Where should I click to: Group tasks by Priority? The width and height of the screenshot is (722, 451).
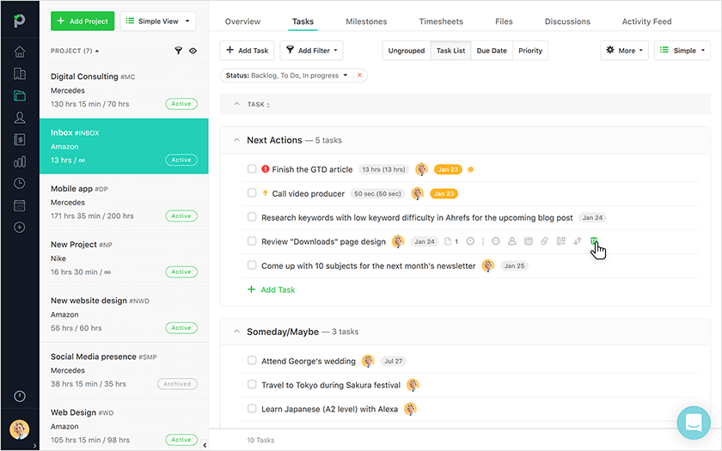(x=530, y=51)
